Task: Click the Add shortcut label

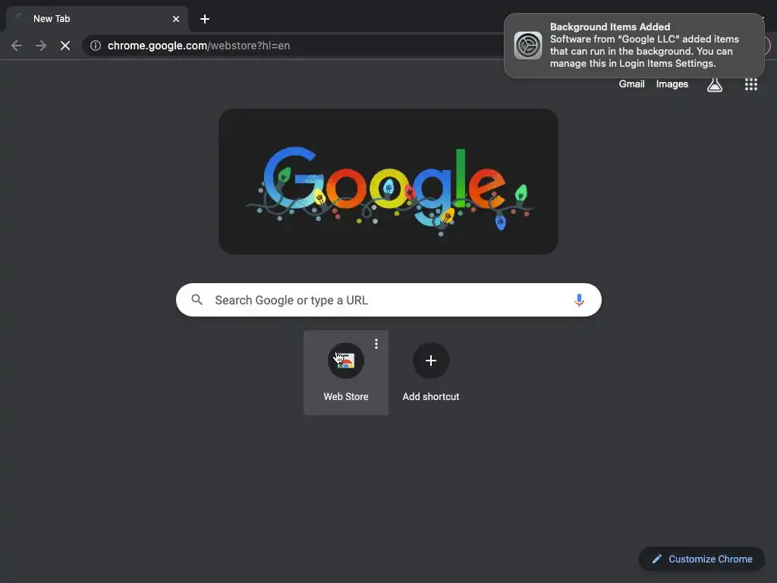Action: pyautogui.click(x=431, y=396)
